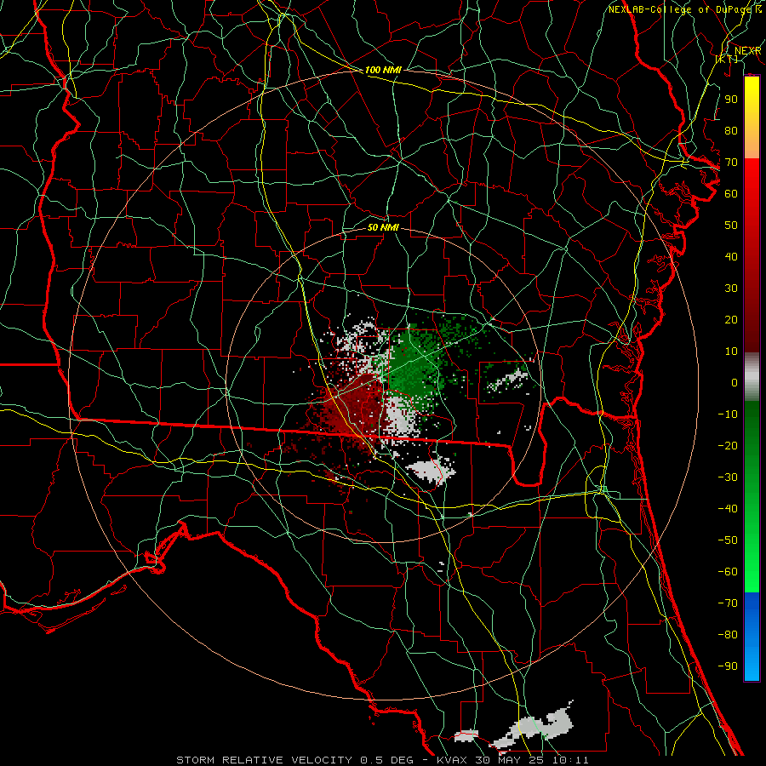Image resolution: width=766 pixels, height=766 pixels.
Task: Click the gray zero-velocity band of the color bar
Action: 752,376
